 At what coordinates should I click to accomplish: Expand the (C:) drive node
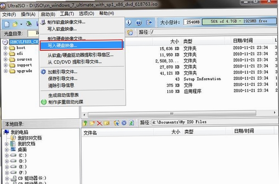[7, 156]
